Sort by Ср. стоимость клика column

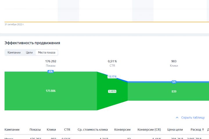pos(93,129)
